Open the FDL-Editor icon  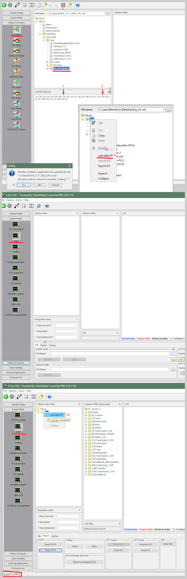click(x=16, y=93)
